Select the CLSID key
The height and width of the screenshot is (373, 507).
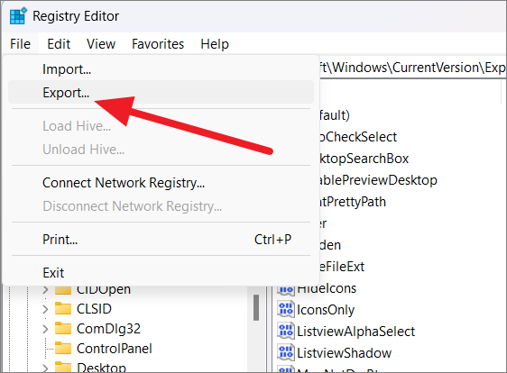click(94, 309)
